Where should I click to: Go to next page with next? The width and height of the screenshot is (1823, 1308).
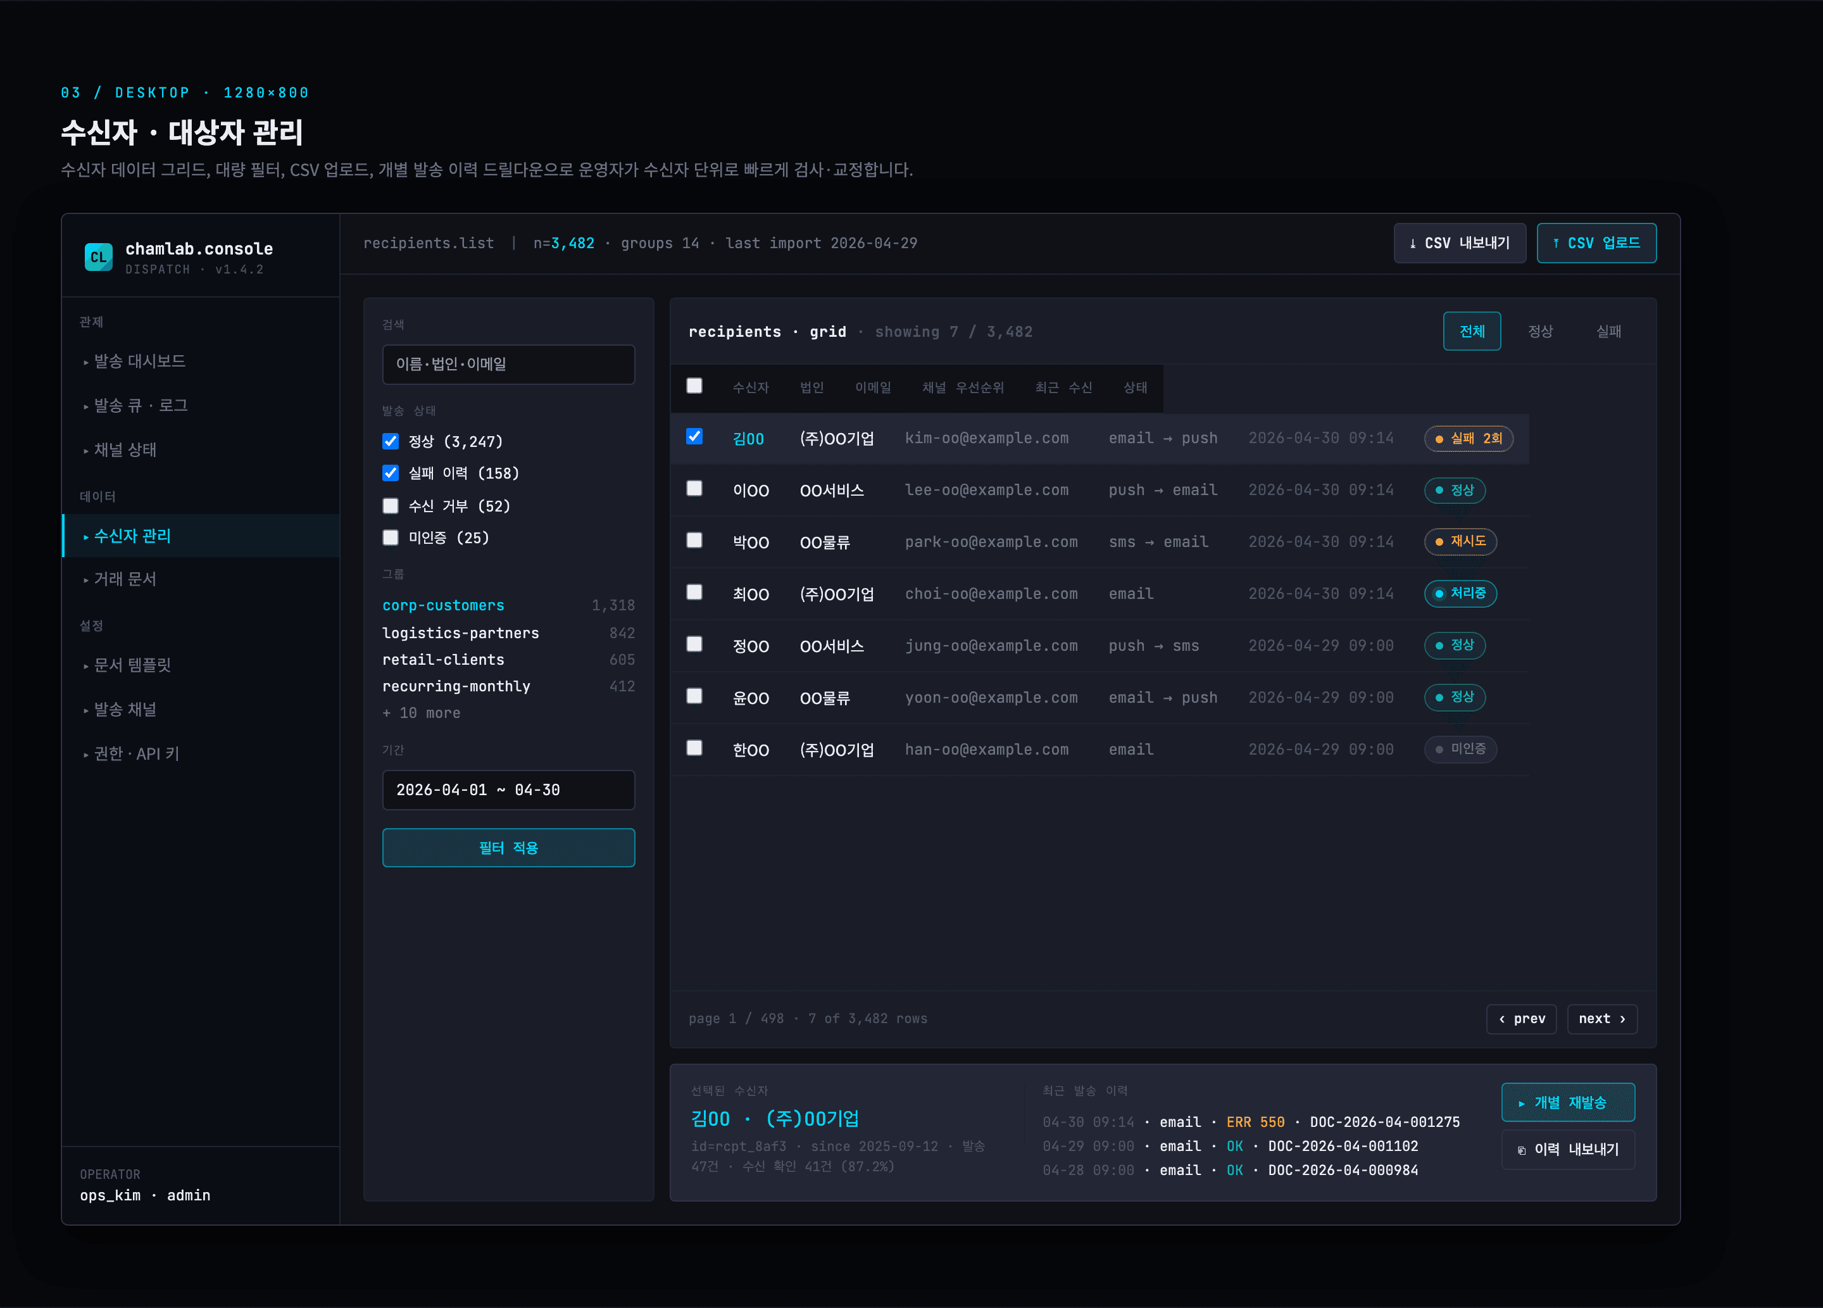point(1602,1019)
